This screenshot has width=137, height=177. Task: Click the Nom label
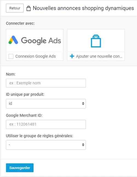click(x=11, y=74)
